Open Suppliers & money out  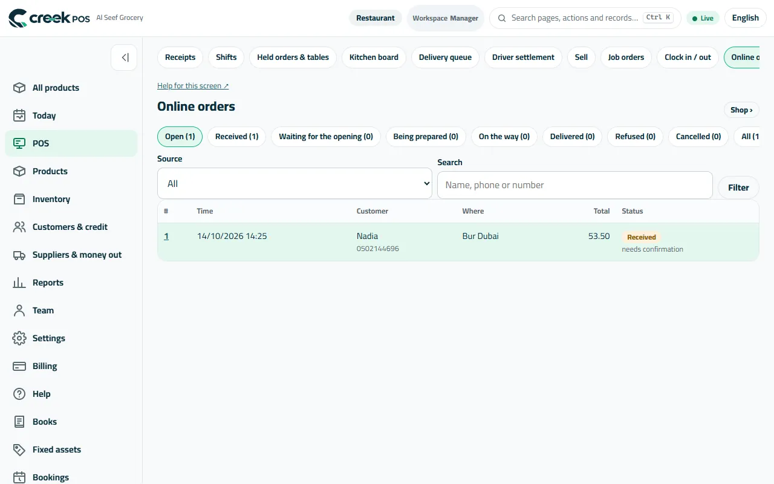click(x=71, y=255)
